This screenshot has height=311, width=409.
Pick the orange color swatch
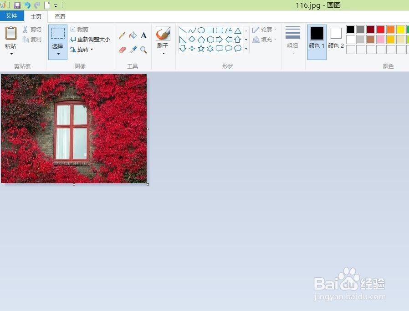(x=391, y=30)
